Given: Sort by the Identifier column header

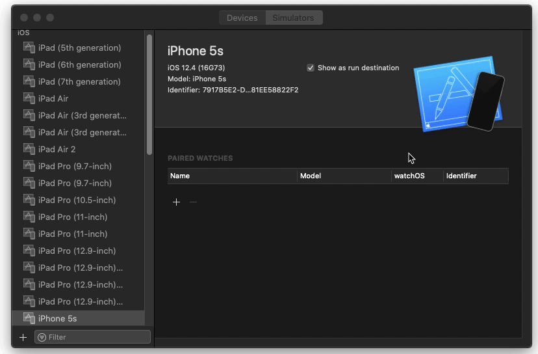Looking at the screenshot, I should [476, 176].
